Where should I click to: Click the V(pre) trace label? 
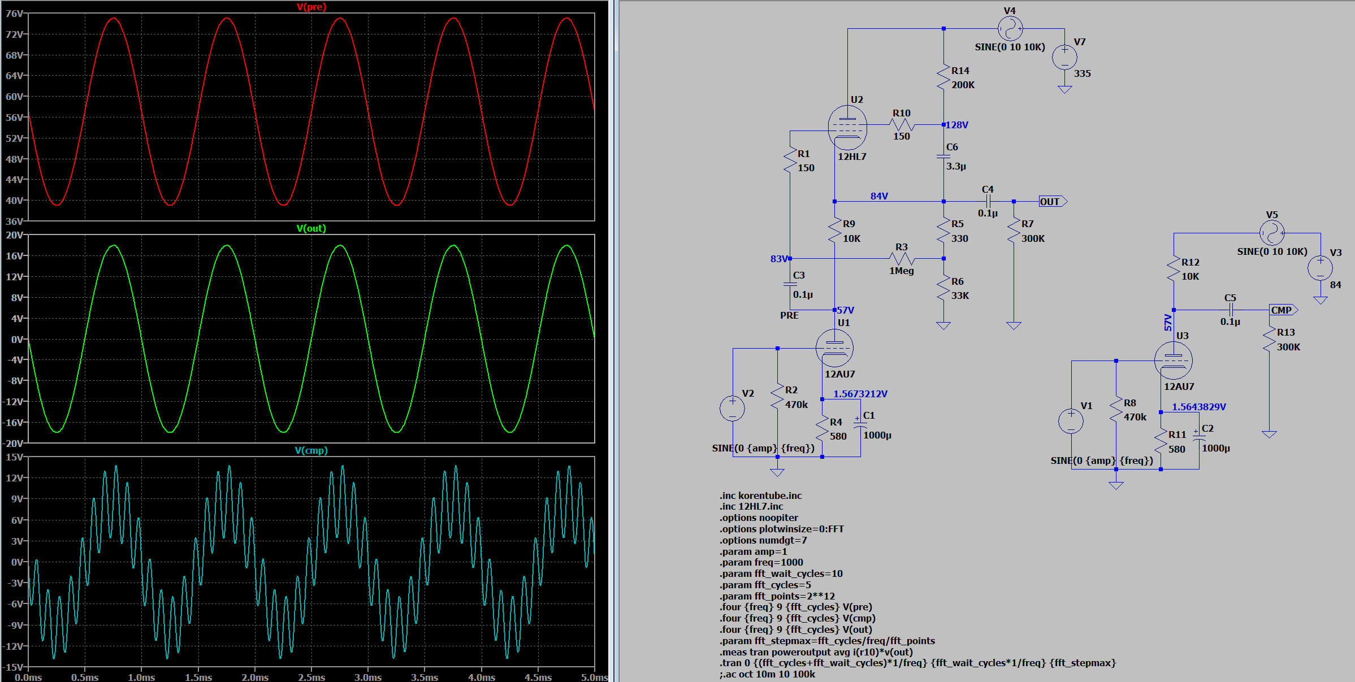(311, 7)
